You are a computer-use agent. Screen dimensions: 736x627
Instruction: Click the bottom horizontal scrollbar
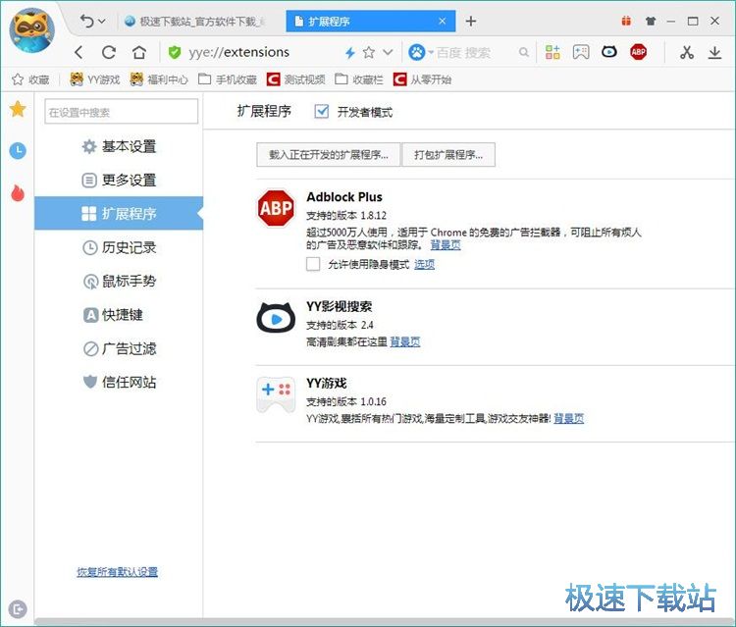pos(385,622)
